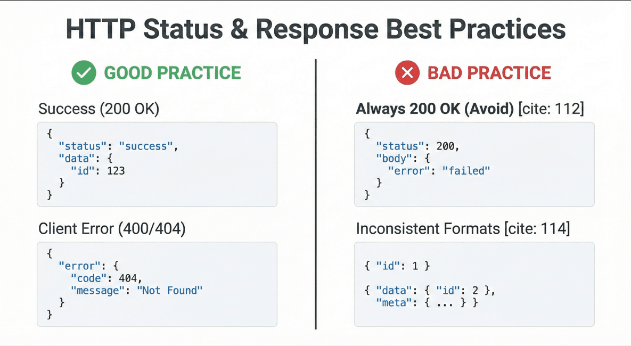
Task: Click the [cite: 114] reference
Action: pos(537,228)
